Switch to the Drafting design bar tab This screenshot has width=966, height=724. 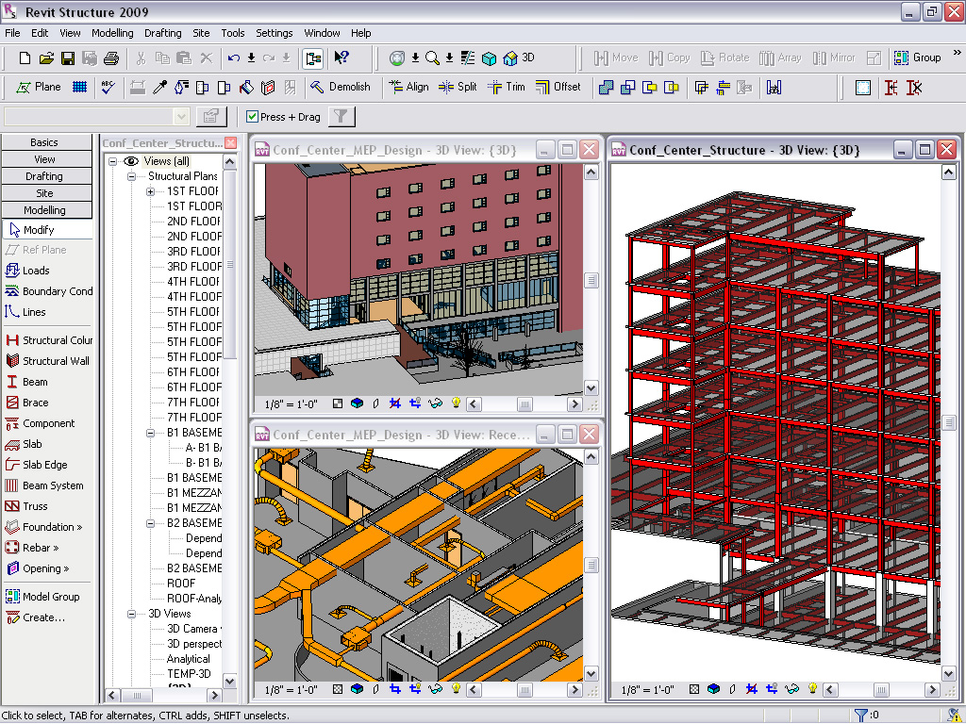[44, 176]
